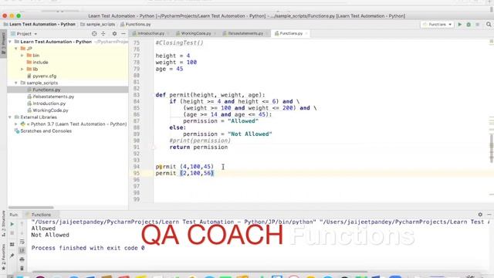Click line number 94 in the gutter
The width and height of the screenshot is (494, 278).
pyautogui.click(x=136, y=167)
